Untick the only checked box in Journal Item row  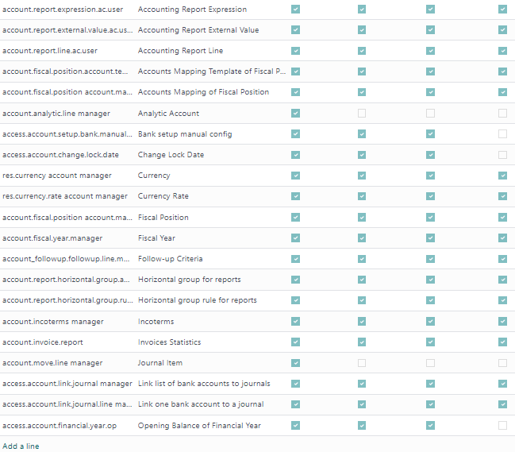coord(296,363)
